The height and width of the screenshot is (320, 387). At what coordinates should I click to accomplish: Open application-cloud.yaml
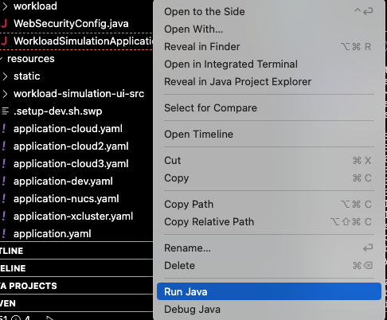(68, 129)
